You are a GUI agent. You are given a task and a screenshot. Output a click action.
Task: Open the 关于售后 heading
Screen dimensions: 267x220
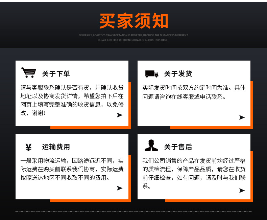tap(178, 147)
